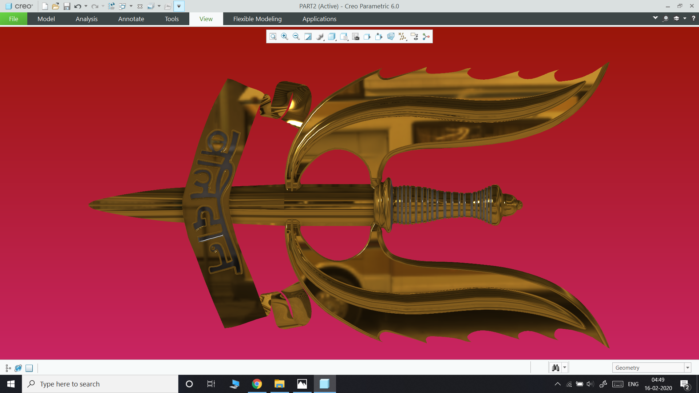699x393 pixels.
Task: Open Cortana circle icon on taskbar
Action: [189, 384]
